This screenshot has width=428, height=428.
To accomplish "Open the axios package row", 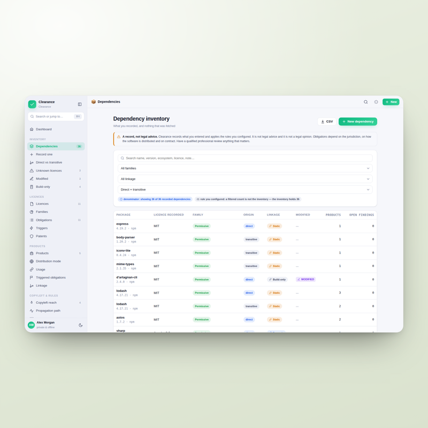I will click(245, 319).
